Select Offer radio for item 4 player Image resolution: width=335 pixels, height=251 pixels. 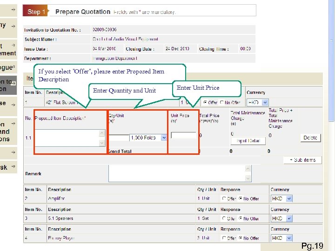tap(224, 238)
